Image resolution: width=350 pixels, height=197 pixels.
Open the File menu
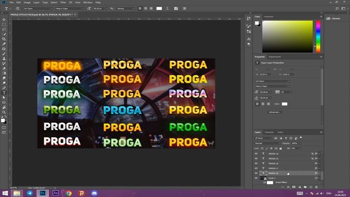click(x=11, y=2)
